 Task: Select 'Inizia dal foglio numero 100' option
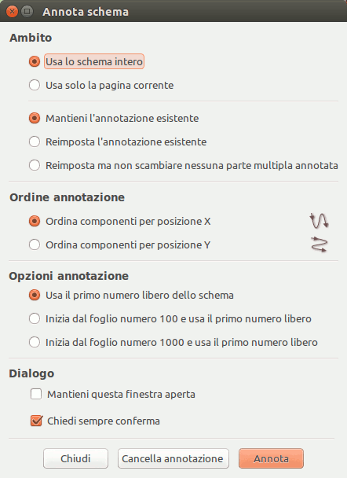pos(35,318)
